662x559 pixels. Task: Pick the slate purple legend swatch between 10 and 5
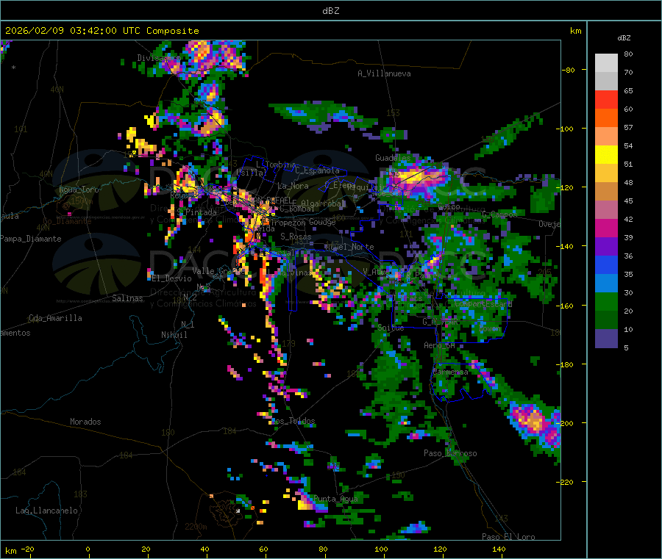point(606,339)
